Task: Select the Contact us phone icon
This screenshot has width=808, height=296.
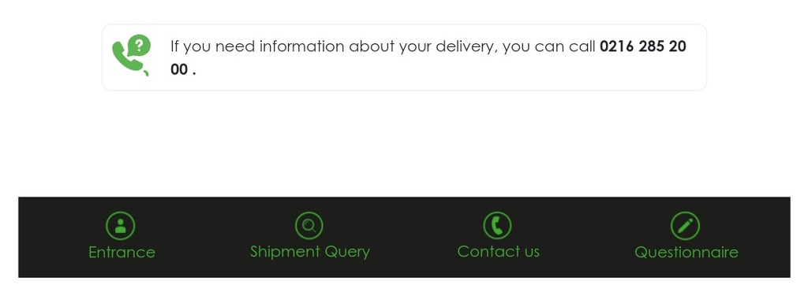Action: pos(497,226)
